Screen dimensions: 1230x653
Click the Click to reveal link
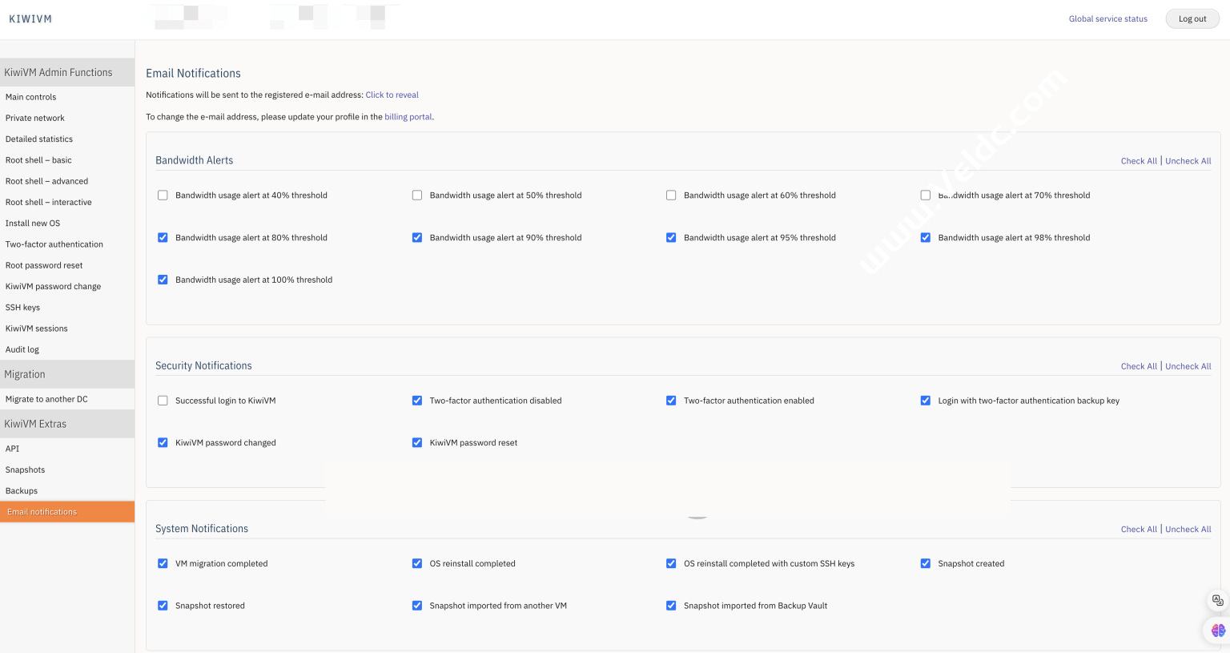point(392,95)
